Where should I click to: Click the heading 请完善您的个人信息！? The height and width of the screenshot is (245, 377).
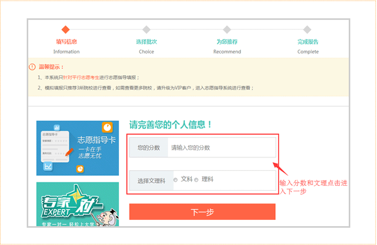[x=171, y=125]
